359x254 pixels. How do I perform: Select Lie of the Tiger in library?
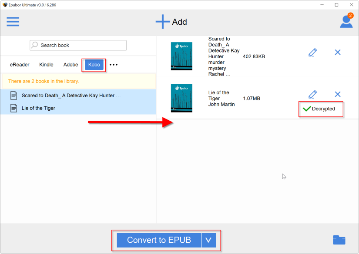click(78, 108)
